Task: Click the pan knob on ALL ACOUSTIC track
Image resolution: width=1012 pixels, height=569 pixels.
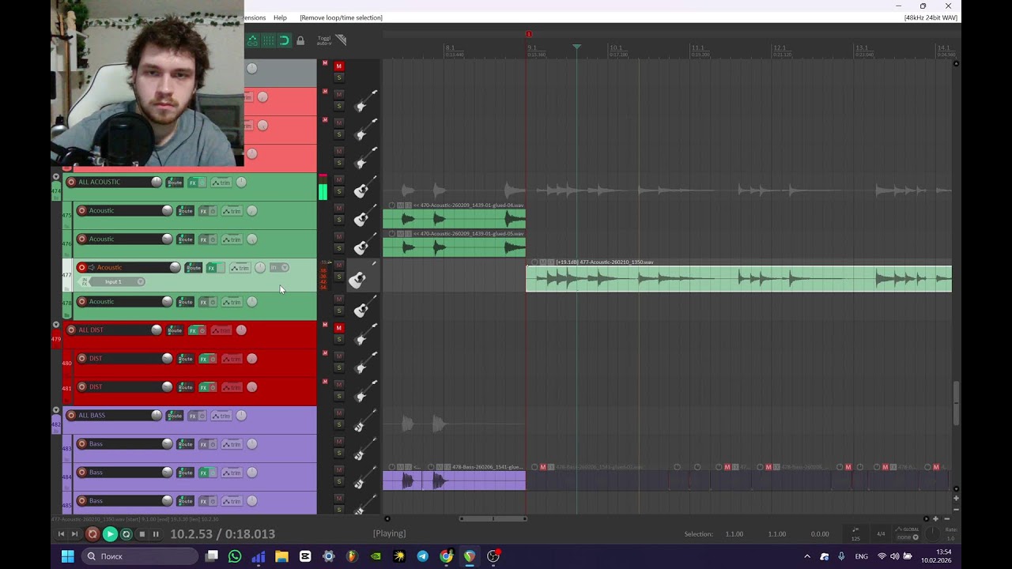Action: click(241, 183)
